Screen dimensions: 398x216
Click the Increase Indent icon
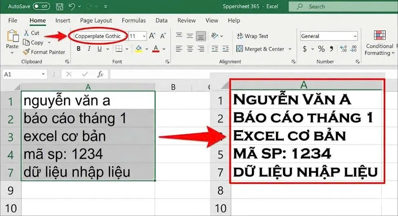[x=225, y=48]
